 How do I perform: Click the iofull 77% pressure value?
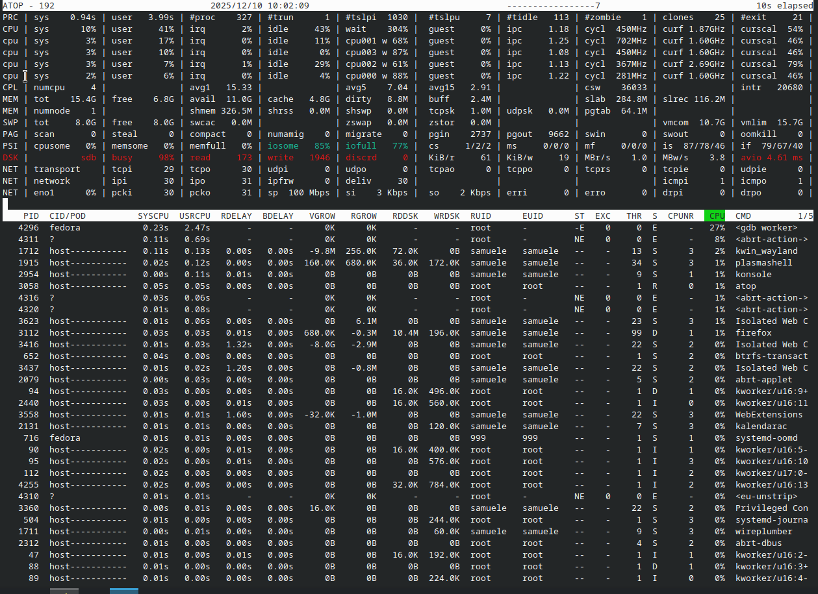(x=376, y=146)
